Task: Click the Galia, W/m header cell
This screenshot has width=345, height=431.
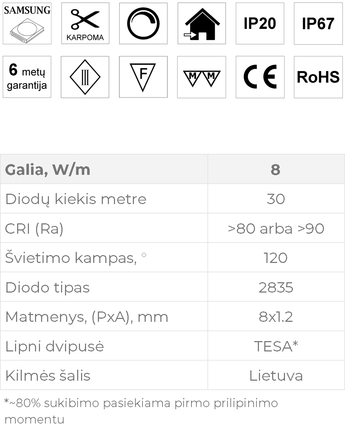Action: 104,169
